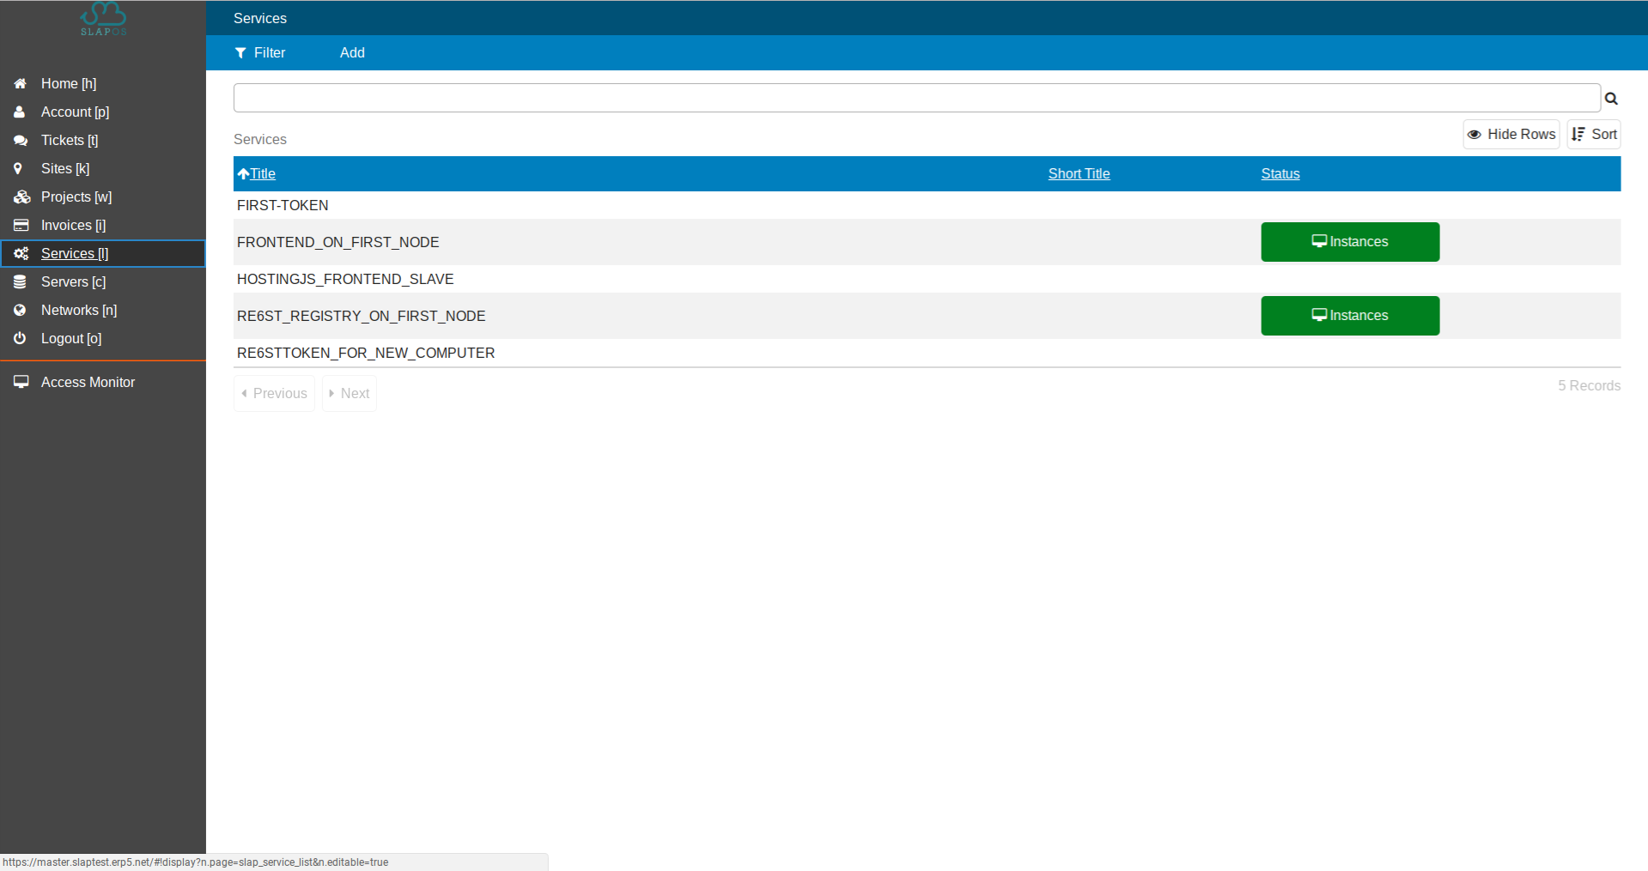Open RE6ST_REGISTRY_ON_FIRST_NODE service

361,317
